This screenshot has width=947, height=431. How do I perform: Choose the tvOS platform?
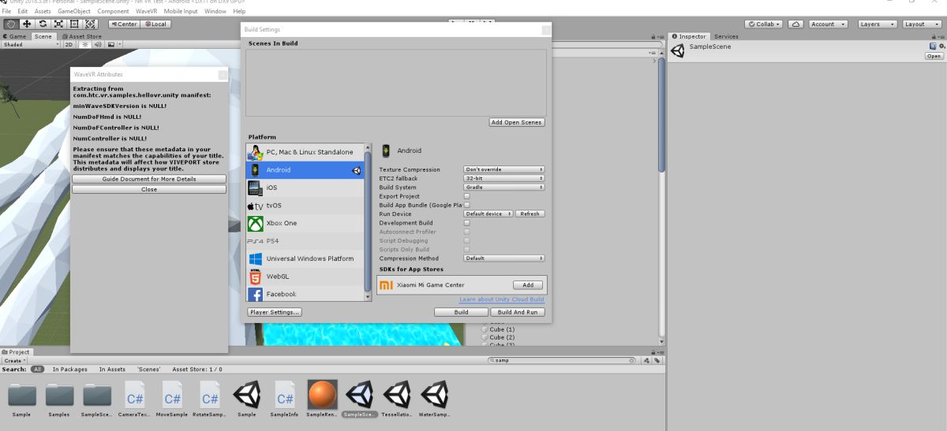[305, 206]
